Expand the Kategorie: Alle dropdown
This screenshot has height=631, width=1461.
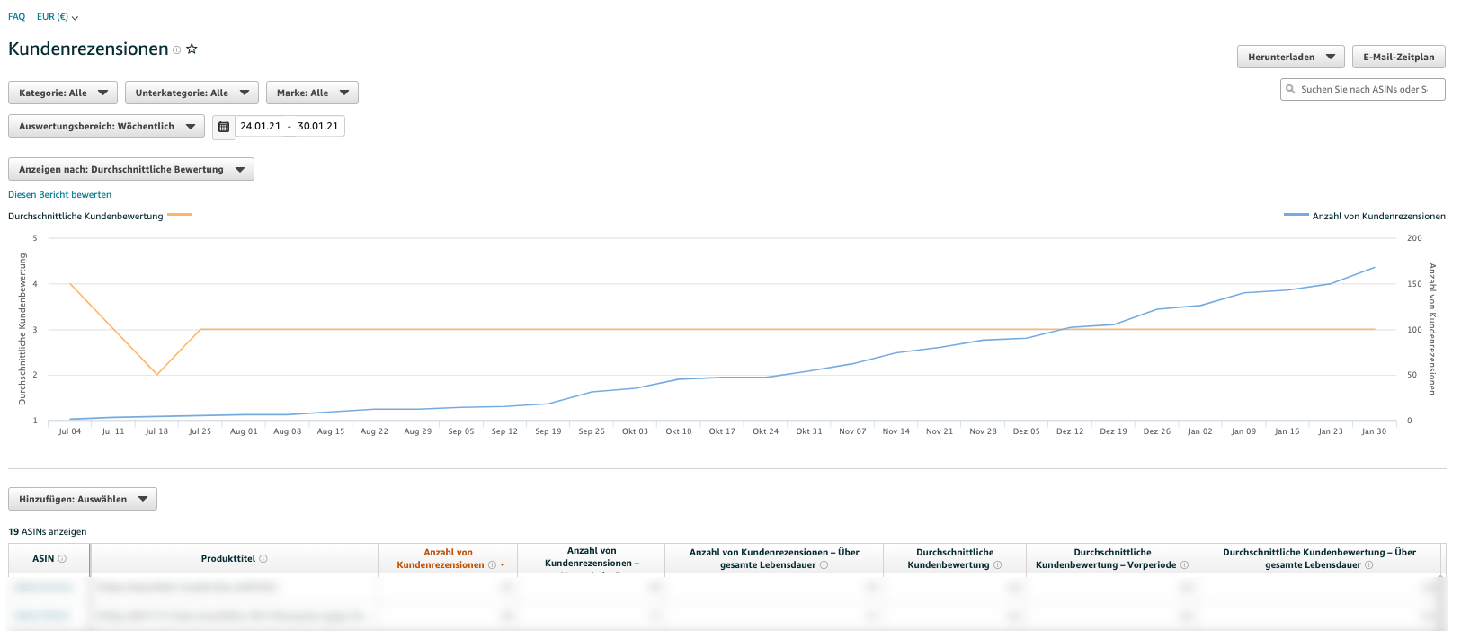[62, 93]
